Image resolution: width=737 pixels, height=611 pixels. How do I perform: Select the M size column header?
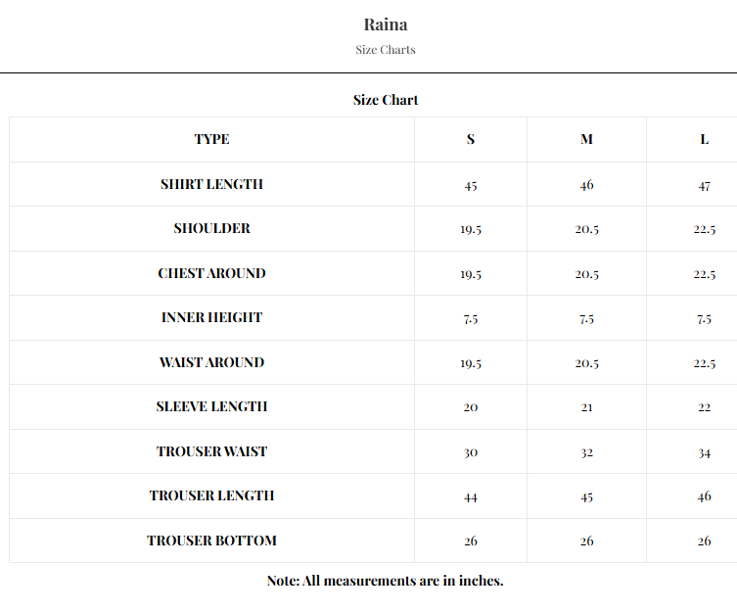coord(586,139)
